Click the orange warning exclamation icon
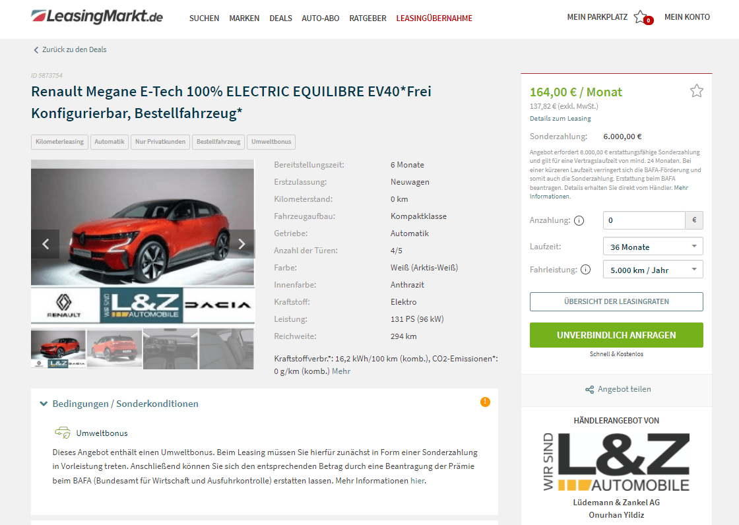The image size is (739, 525). [x=485, y=402]
